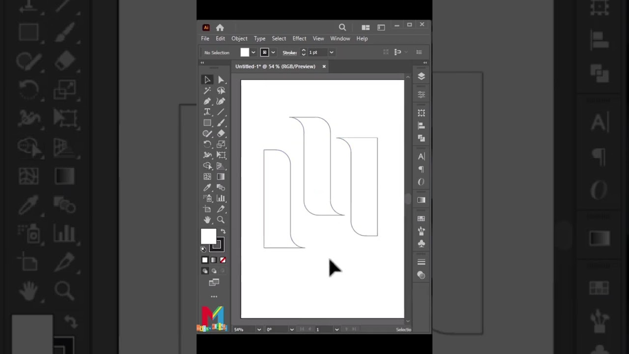Open the artboard navigation dropdown
The height and width of the screenshot is (354, 629).
point(337,329)
